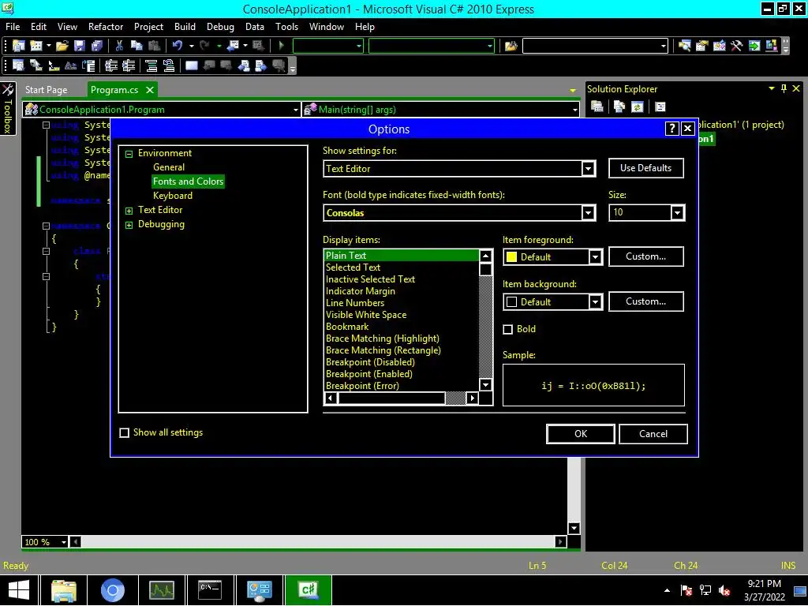Select General under Environment
The width and height of the screenshot is (808, 606).
point(169,167)
